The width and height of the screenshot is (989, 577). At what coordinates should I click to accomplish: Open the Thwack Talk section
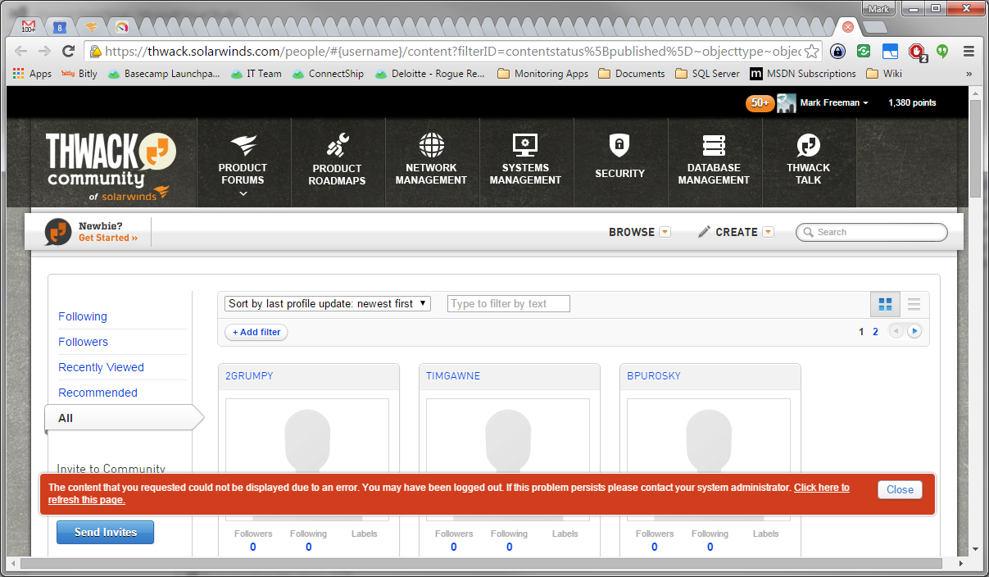click(x=809, y=161)
